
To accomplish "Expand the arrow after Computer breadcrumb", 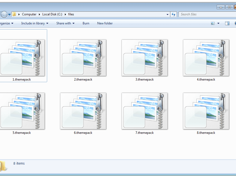I will click(x=39, y=15).
